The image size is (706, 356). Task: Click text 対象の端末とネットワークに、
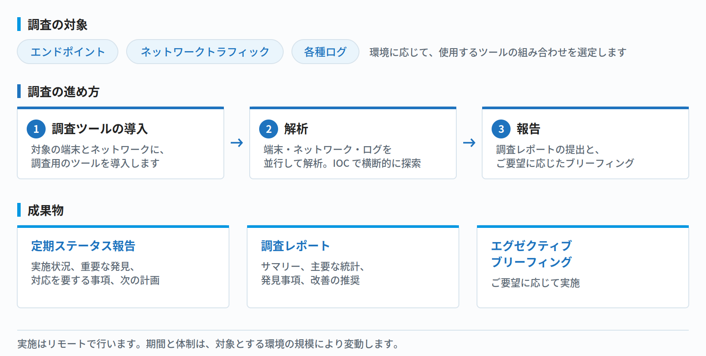(x=98, y=150)
